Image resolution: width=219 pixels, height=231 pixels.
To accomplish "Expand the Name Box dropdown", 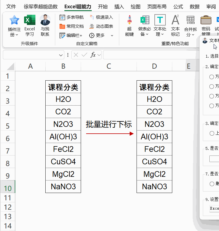I will 61,55.
